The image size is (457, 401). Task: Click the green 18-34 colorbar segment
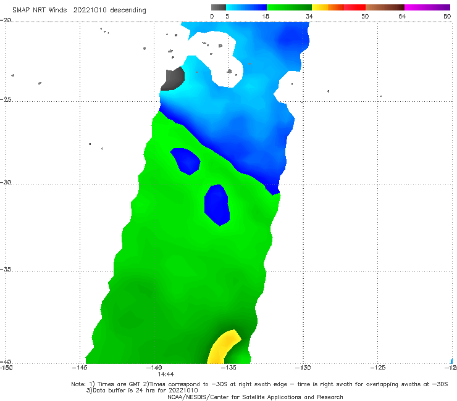click(289, 7)
